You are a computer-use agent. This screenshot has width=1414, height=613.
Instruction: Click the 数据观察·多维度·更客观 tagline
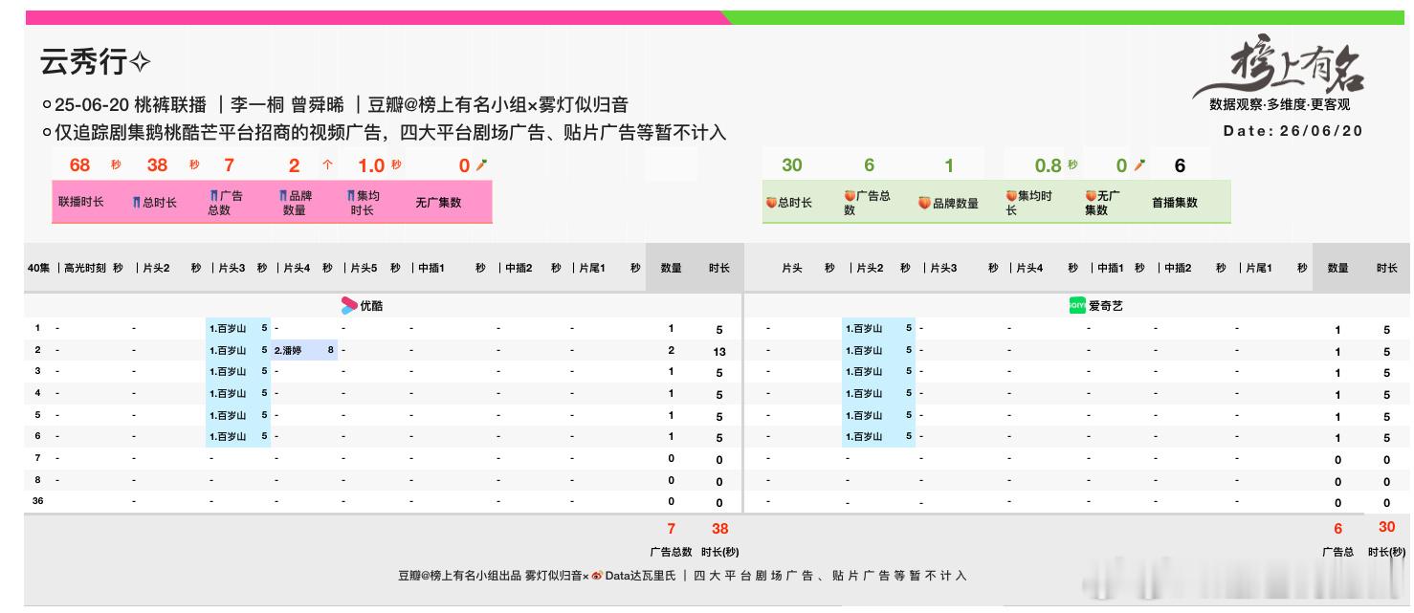(x=1280, y=105)
